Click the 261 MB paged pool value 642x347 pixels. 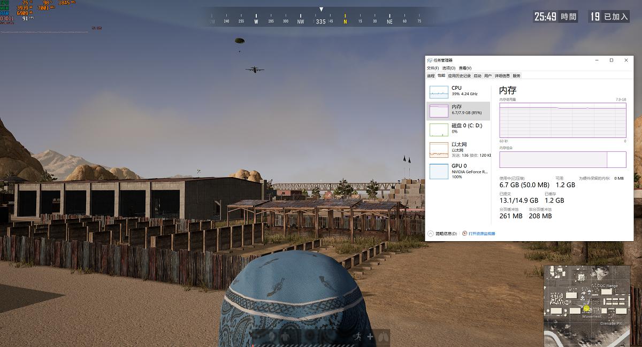click(x=511, y=217)
